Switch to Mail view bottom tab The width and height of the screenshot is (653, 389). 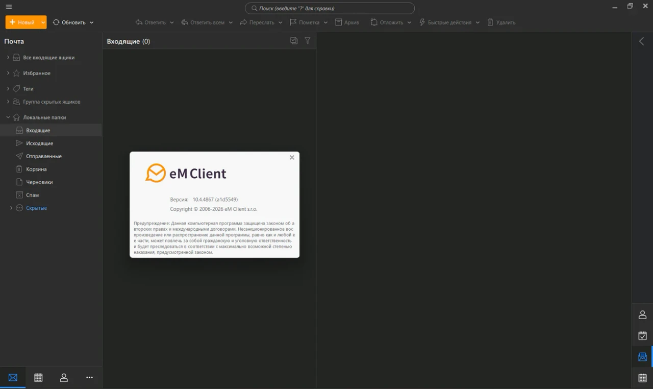pos(13,377)
